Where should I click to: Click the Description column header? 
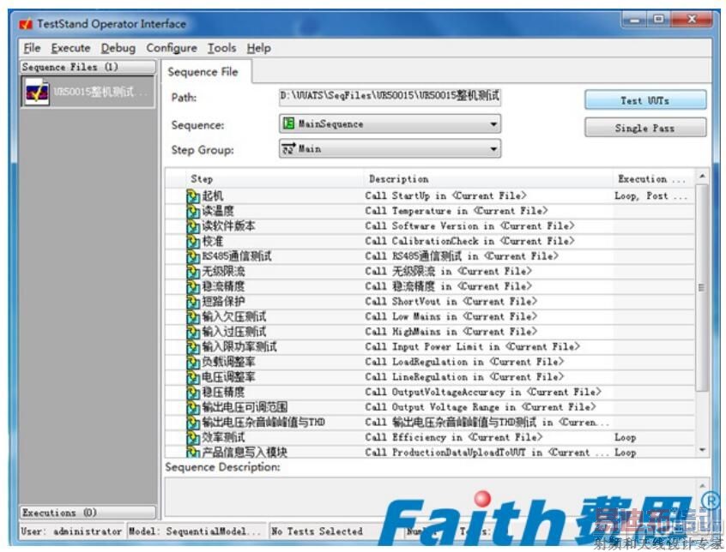click(x=488, y=179)
